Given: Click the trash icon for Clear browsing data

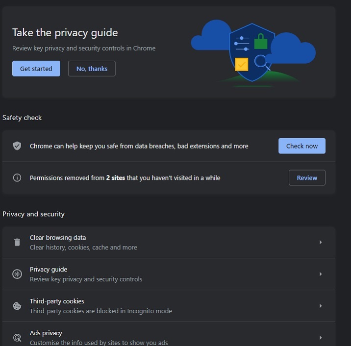Looking at the screenshot, I should [17, 242].
